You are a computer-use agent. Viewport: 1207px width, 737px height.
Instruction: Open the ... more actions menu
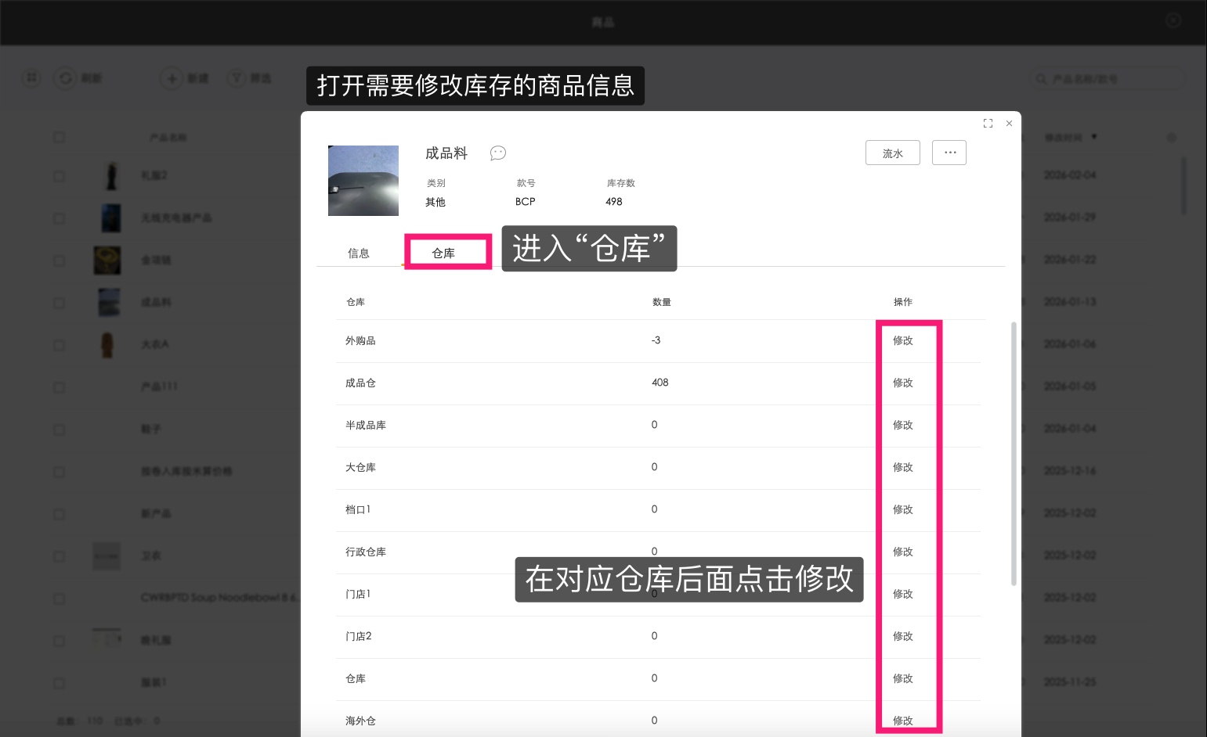click(949, 153)
